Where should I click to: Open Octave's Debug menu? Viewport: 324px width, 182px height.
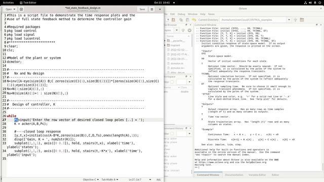click(x=181, y=14)
